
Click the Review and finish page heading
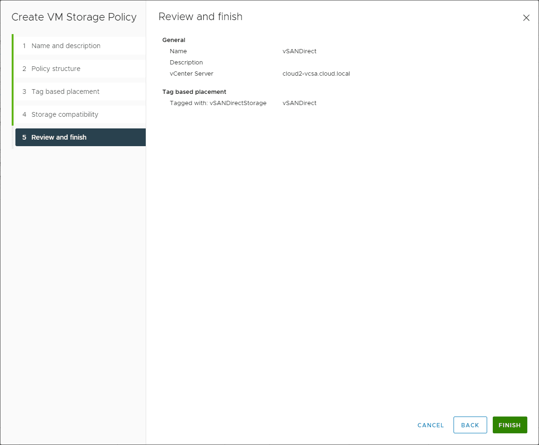pyautogui.click(x=200, y=17)
